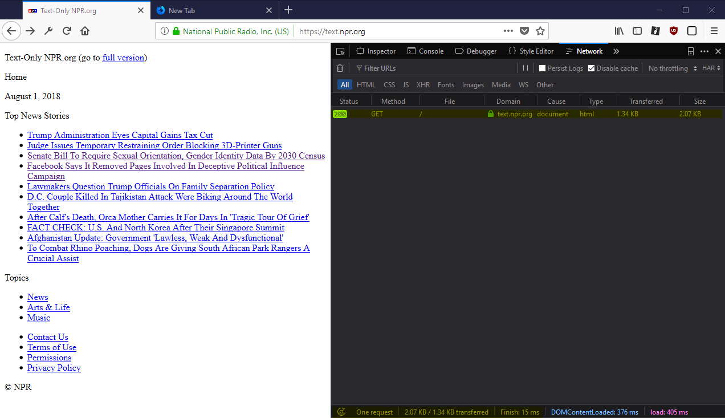Open Trump Administration Eyes Capital Gains Tax Cut
Screen dimensions: 725x418
click(120, 135)
